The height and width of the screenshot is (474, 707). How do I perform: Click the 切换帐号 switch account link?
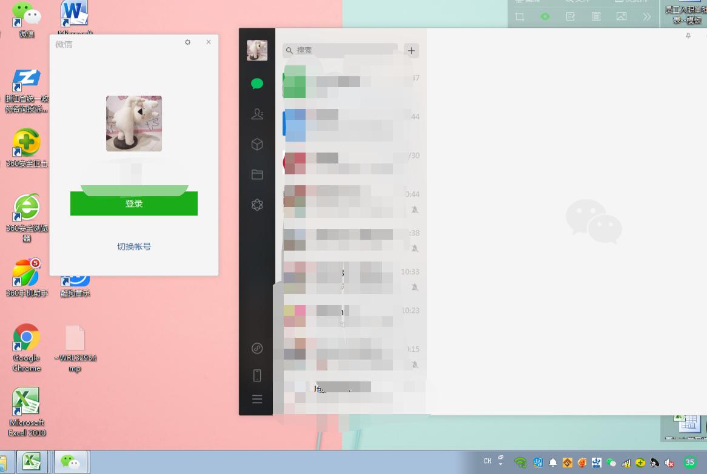pos(134,246)
